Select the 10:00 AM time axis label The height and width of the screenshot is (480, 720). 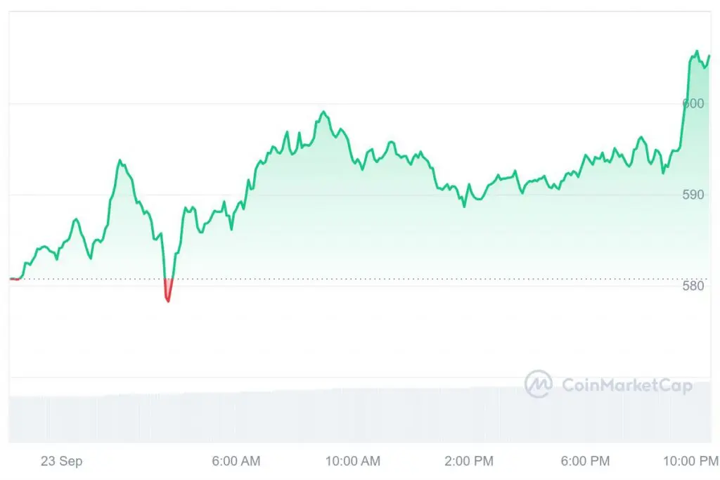point(353,461)
